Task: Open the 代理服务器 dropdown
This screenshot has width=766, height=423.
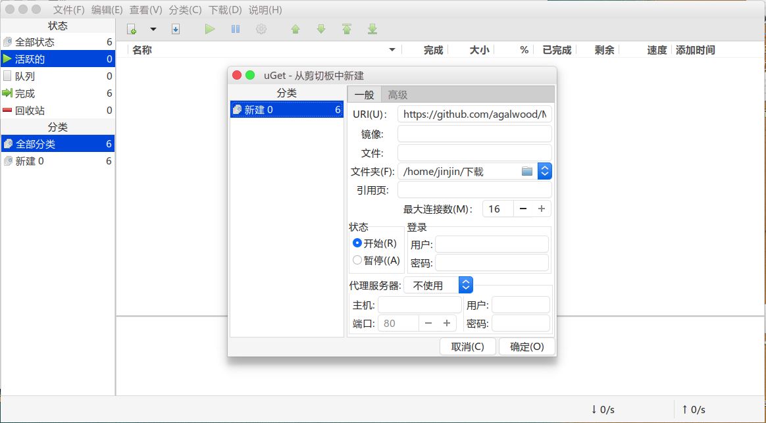Action: point(438,286)
